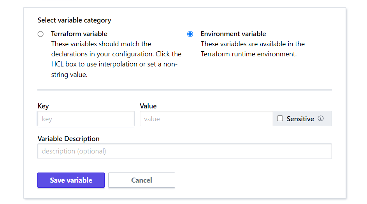Click the Terraform variable explanation paragraph
This screenshot has width=367, height=204.
116,59
